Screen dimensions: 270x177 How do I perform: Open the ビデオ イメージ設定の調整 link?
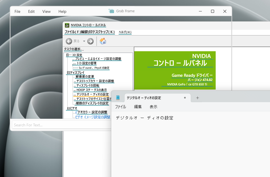(x=93, y=117)
